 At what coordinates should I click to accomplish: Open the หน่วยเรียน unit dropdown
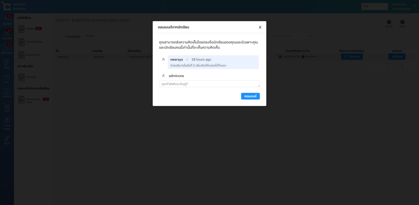click(112, 36)
